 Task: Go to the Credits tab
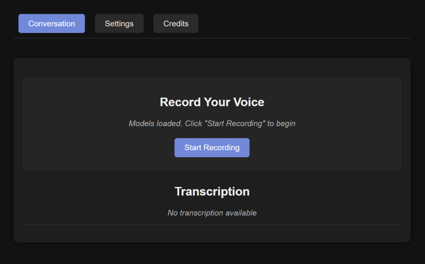[x=176, y=24]
